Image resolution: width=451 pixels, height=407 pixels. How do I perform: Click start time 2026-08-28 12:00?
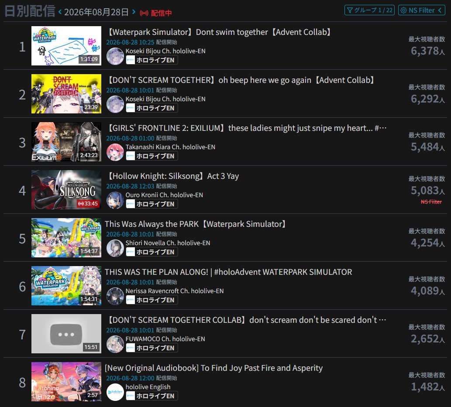130,378
